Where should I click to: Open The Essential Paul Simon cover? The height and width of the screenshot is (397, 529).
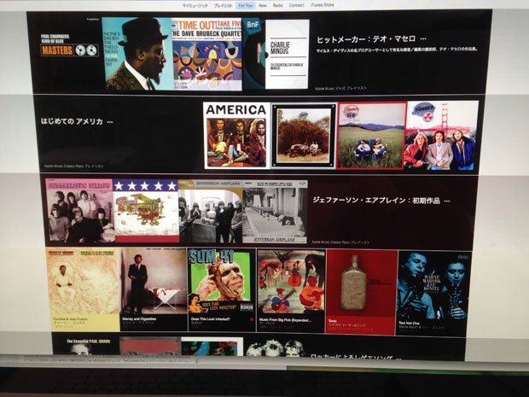[x=86, y=346]
